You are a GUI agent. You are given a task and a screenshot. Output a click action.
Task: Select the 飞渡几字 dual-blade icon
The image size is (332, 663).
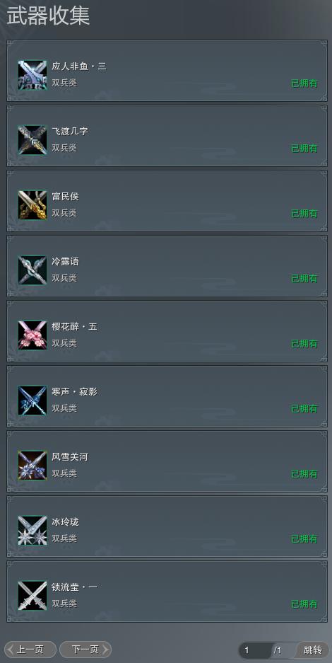[32, 140]
